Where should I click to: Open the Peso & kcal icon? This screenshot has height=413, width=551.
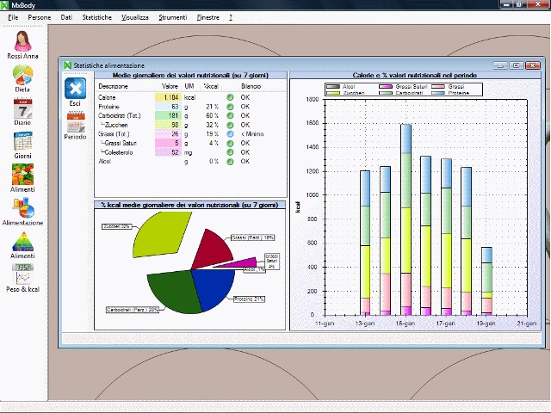coord(22,274)
